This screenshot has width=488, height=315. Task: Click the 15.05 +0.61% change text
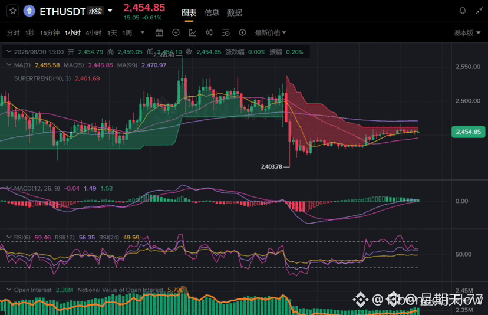[x=143, y=18]
